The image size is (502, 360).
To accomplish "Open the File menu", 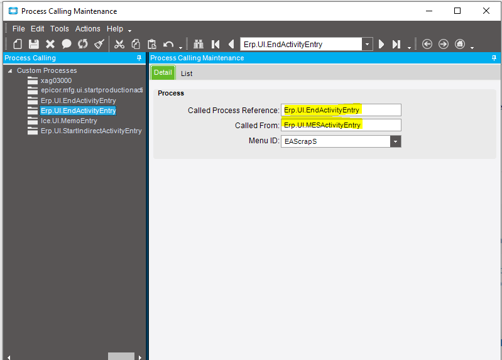I will tap(19, 29).
